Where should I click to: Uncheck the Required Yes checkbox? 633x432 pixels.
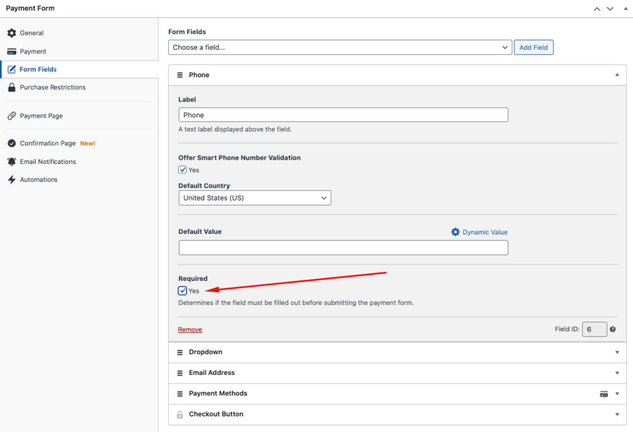pyautogui.click(x=182, y=291)
